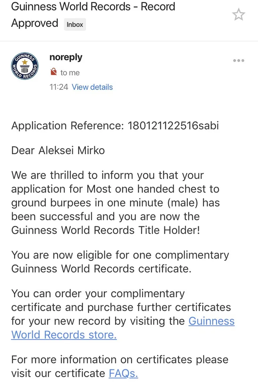Tap the 11:24 timestamp
Viewport: 258px width, 388px height.
59,87
